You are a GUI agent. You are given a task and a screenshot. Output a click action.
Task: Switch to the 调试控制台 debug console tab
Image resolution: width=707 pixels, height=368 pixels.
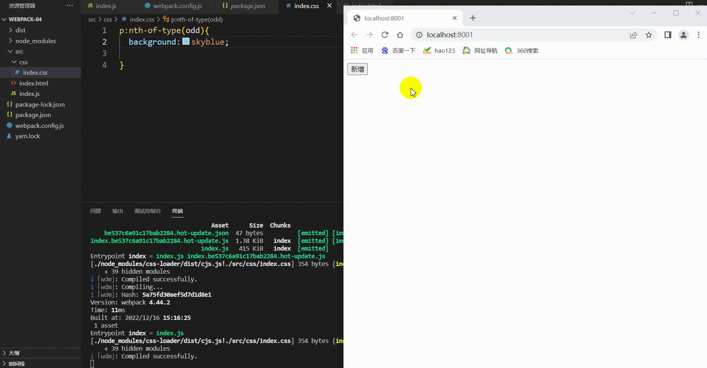148,211
